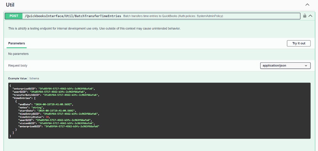Click the Batch transfers time entries summary text

173,16
